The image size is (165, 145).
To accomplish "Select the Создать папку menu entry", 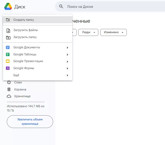I will pos(24,20).
